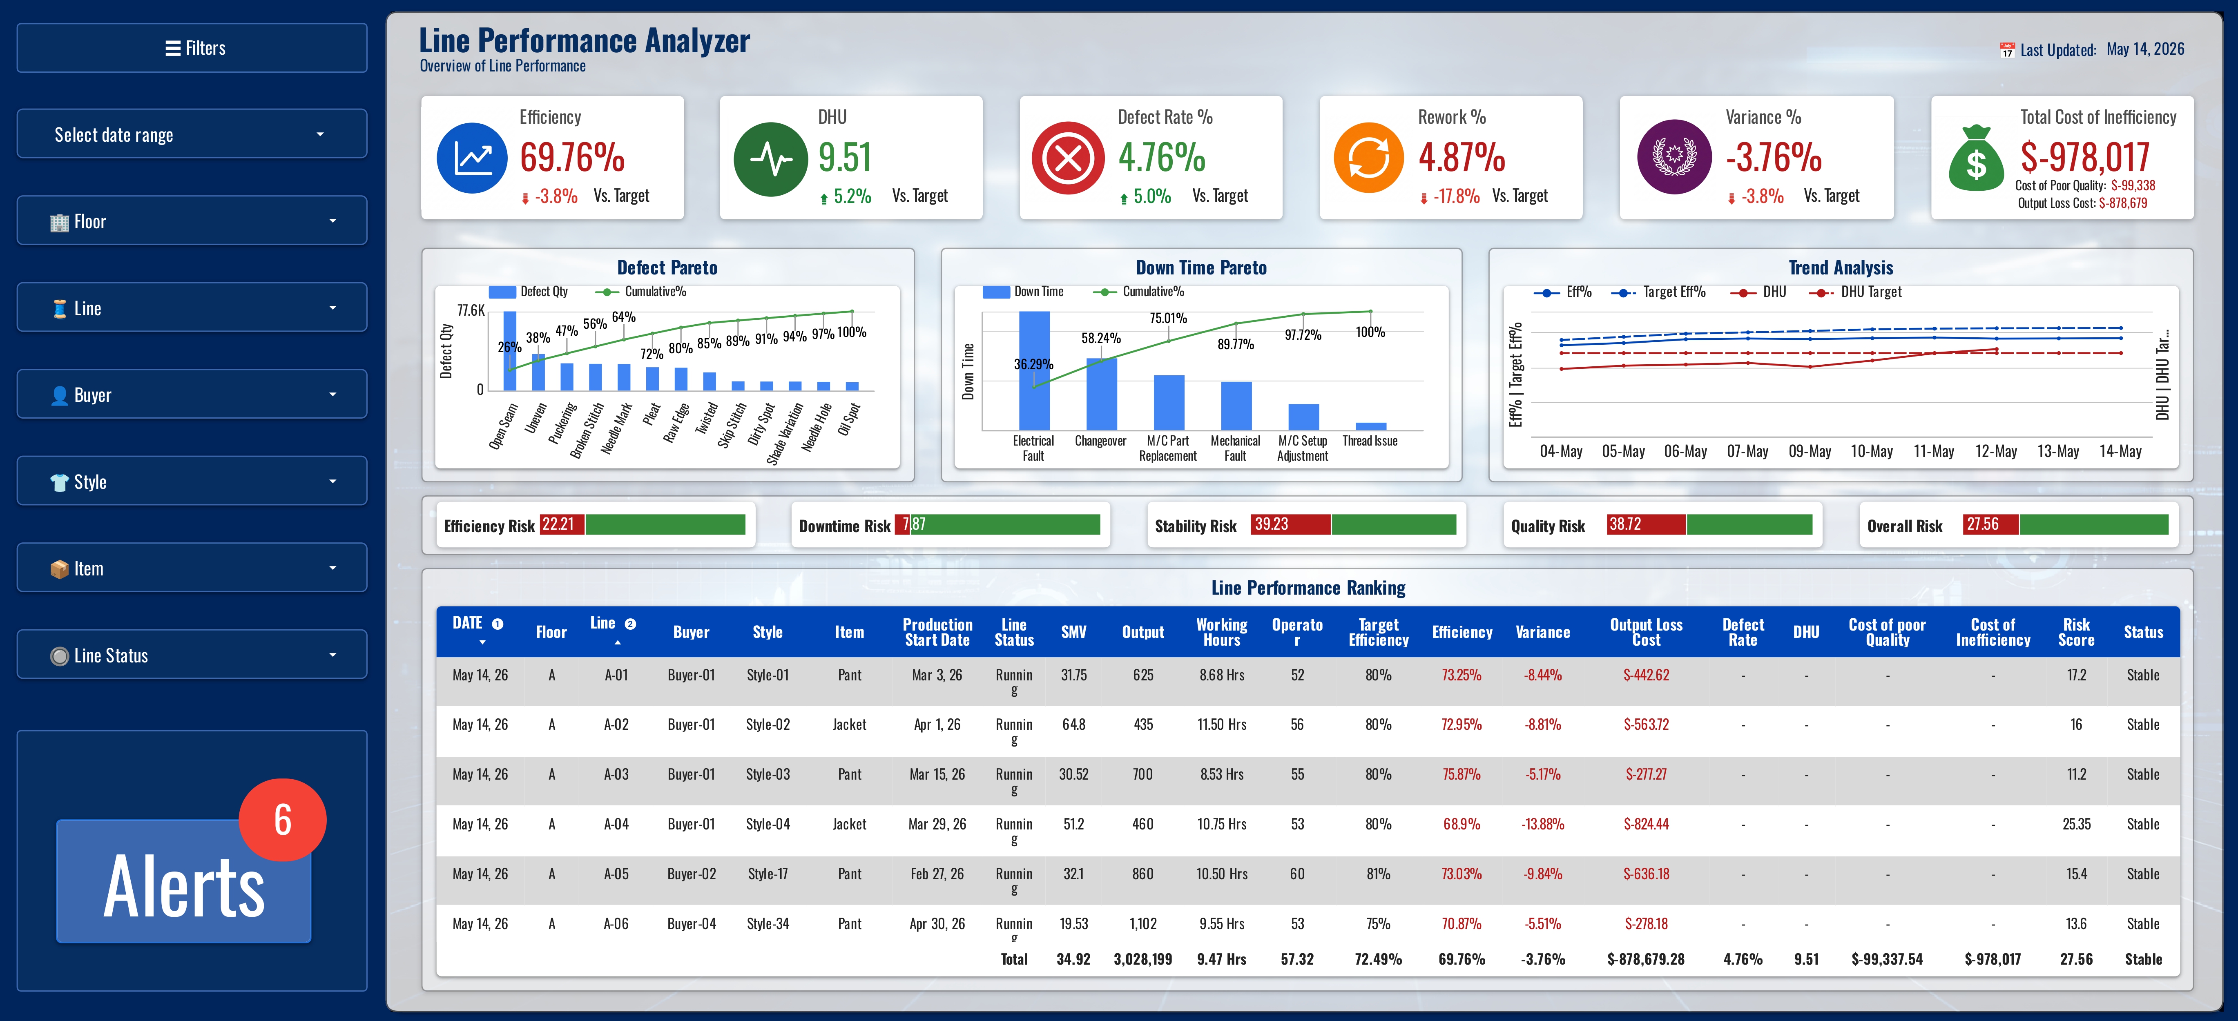Click the green money bag icon

pos(1976,158)
